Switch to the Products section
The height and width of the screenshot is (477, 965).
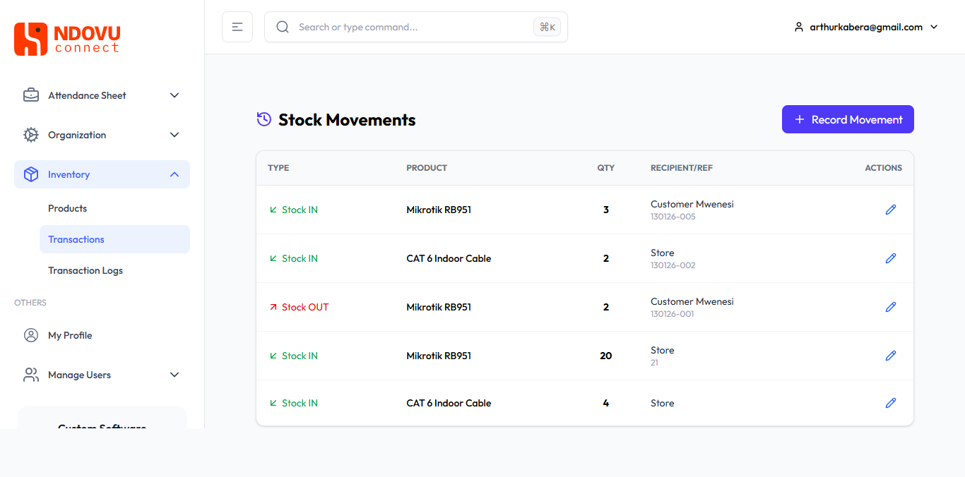(x=68, y=208)
